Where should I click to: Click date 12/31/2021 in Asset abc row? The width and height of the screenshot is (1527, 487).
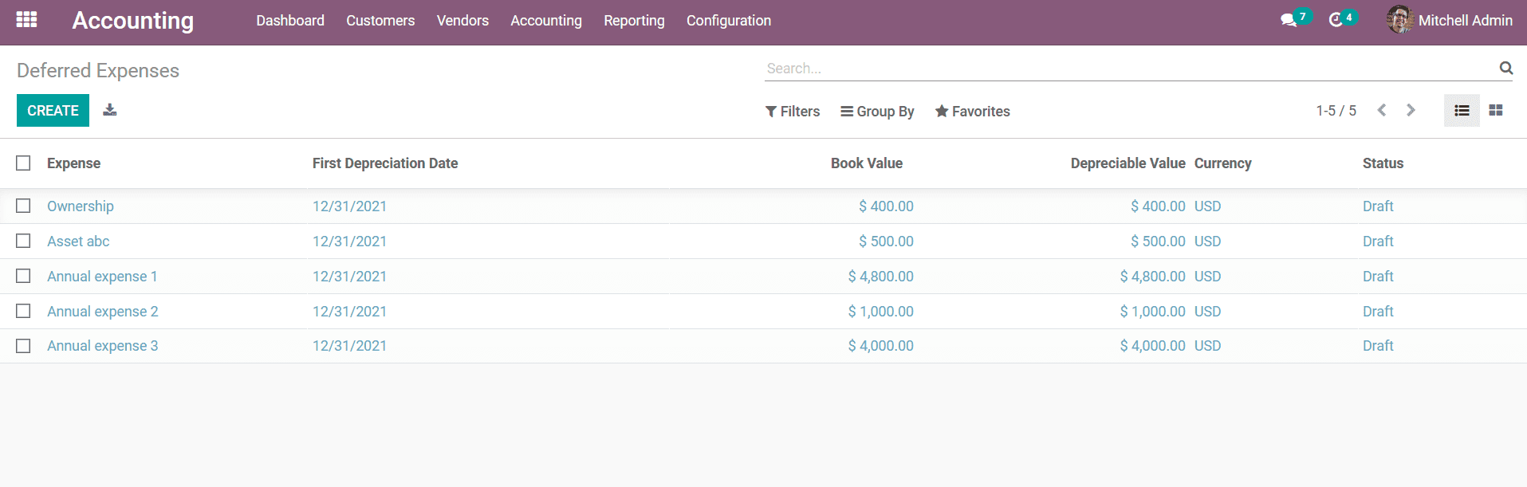point(349,242)
